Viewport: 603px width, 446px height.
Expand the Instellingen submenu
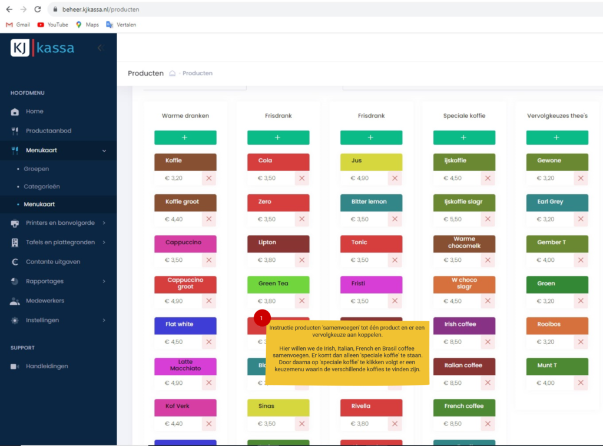pos(104,320)
